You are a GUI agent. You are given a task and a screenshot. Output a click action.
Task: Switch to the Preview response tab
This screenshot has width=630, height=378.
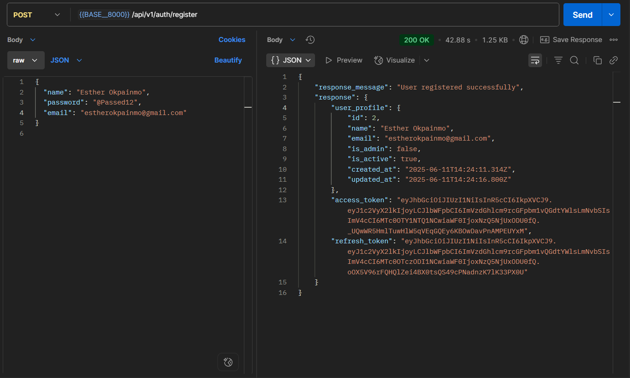click(x=344, y=60)
